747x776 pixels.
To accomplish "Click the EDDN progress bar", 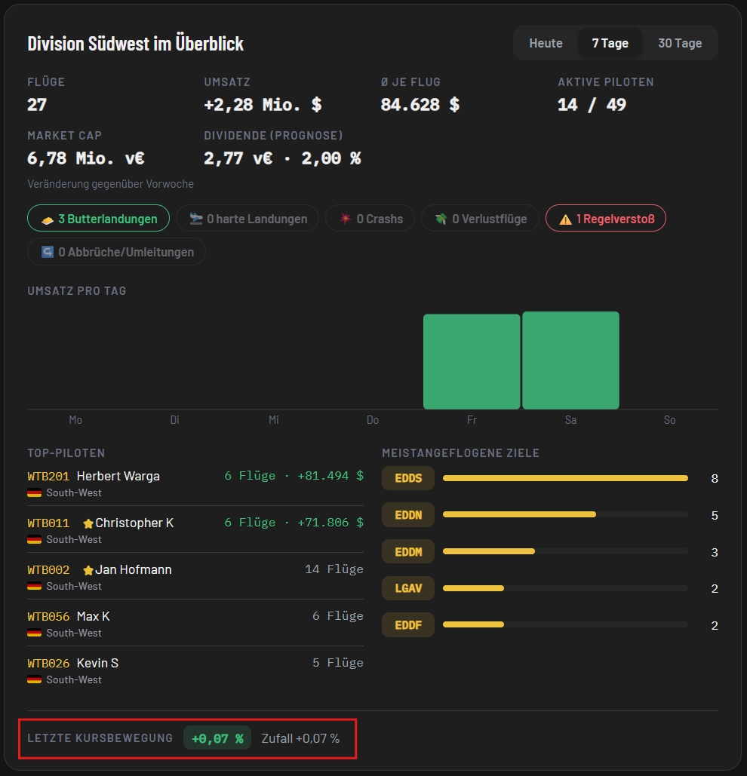I will 565,514.
